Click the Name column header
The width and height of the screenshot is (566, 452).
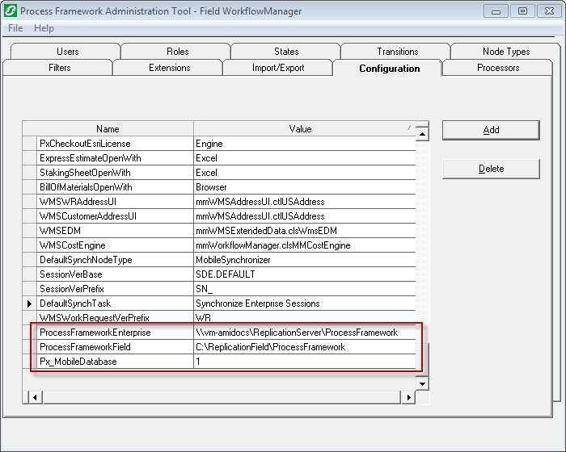click(x=108, y=128)
